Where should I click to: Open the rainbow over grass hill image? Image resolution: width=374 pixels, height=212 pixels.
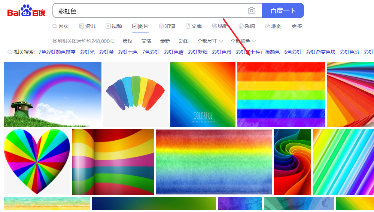[52, 94]
